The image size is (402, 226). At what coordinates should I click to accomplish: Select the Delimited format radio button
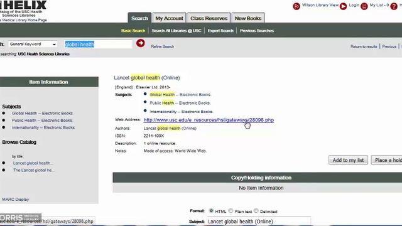pos(256,211)
